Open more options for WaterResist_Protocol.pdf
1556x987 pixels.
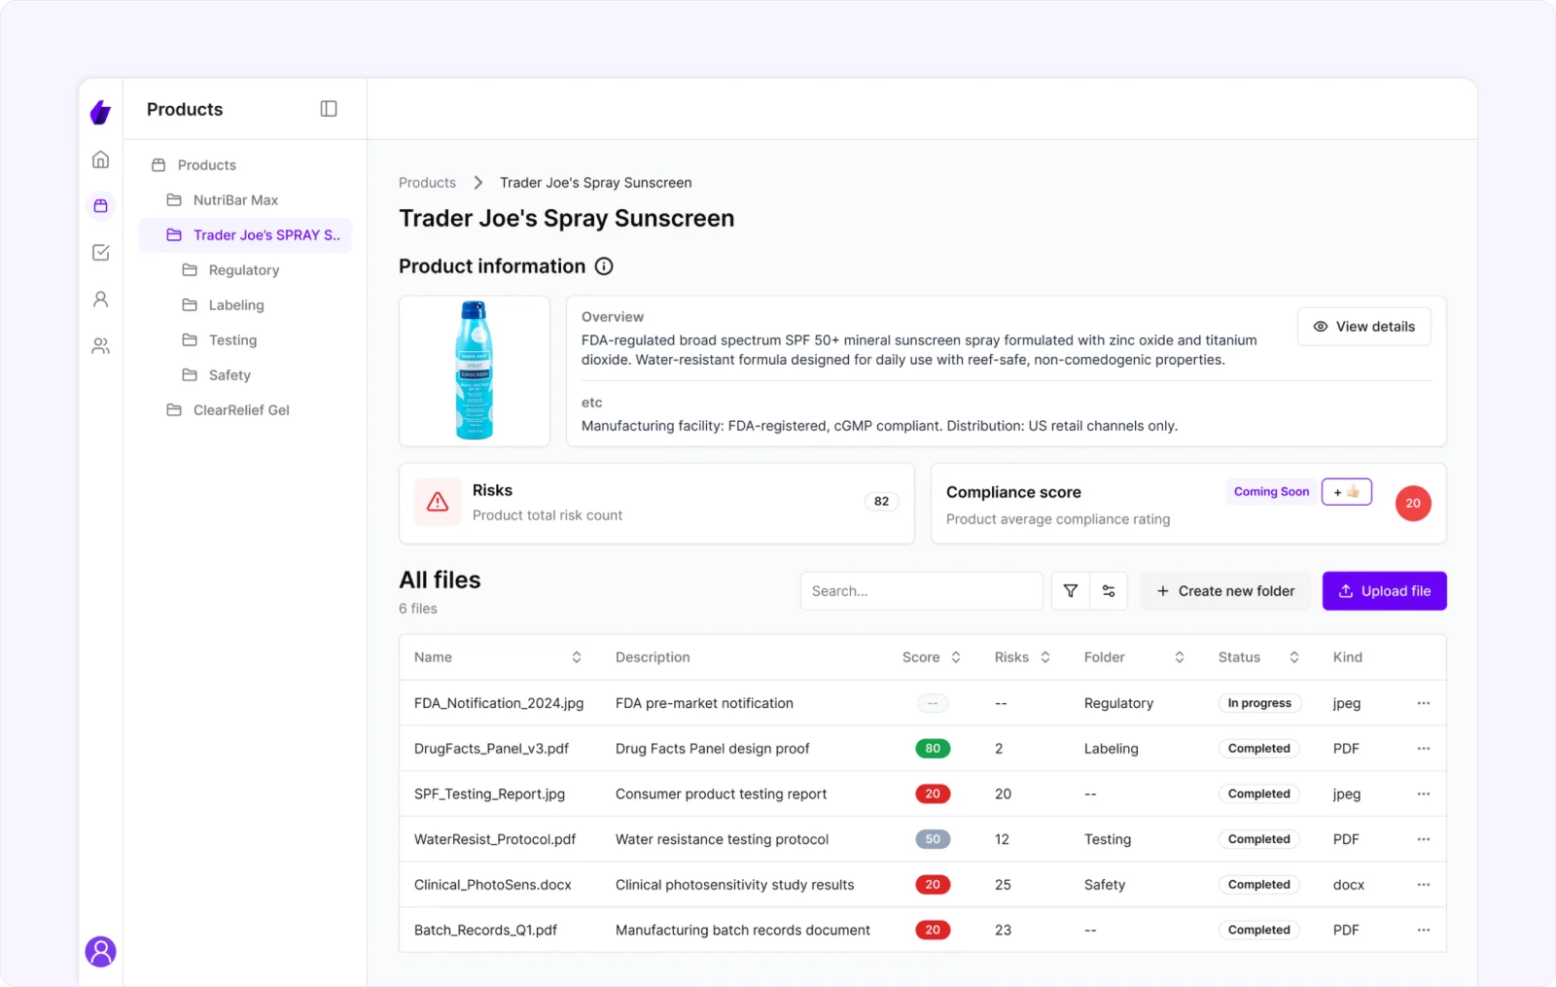[1424, 839]
